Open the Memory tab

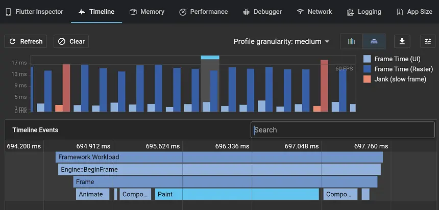(x=147, y=12)
